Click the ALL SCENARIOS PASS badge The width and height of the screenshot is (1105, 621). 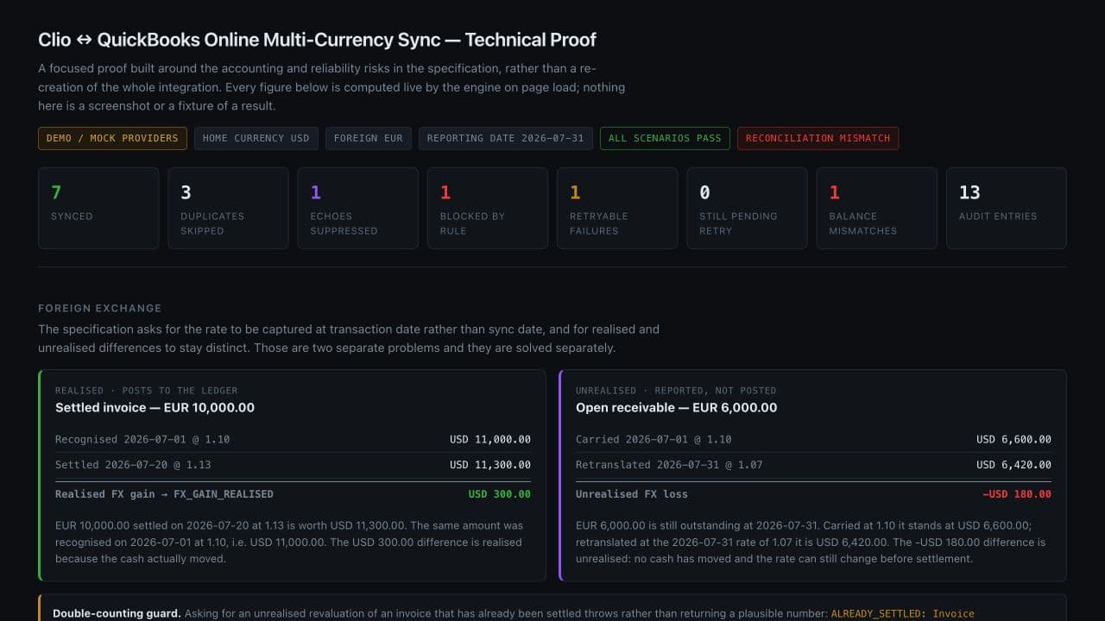[665, 138]
